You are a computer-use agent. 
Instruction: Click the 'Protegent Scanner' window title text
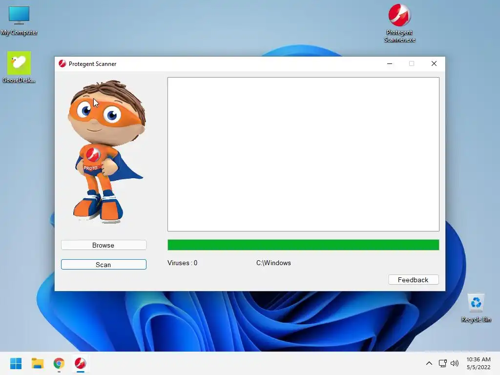92,64
